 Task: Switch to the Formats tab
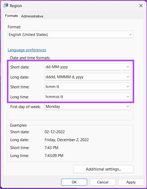click(x=11, y=16)
